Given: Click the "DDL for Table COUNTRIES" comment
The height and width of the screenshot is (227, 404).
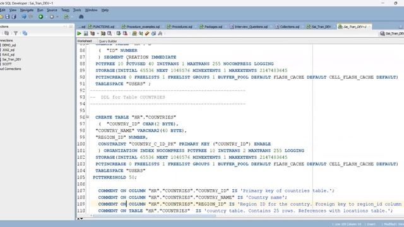Looking at the screenshot, I should pos(133,97).
